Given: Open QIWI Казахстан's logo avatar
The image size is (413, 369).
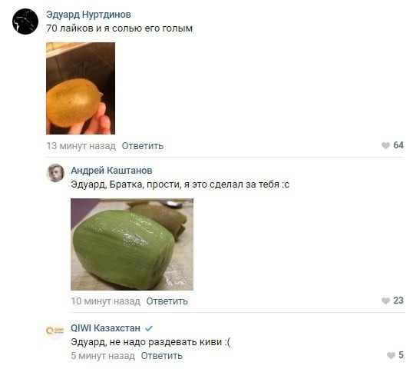Looking at the screenshot, I should point(55,331).
